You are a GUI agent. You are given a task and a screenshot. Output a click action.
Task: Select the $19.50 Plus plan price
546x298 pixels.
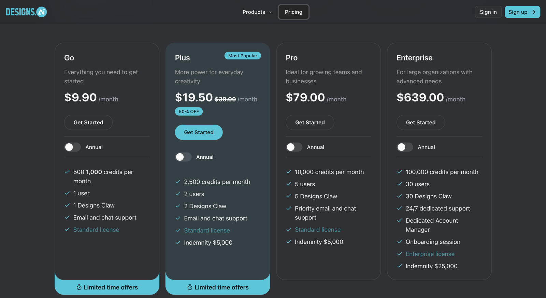[x=194, y=98]
